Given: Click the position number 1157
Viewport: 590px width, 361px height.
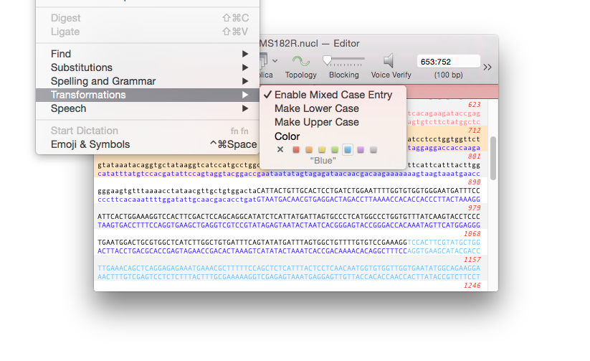Looking at the screenshot, I should coord(472,260).
